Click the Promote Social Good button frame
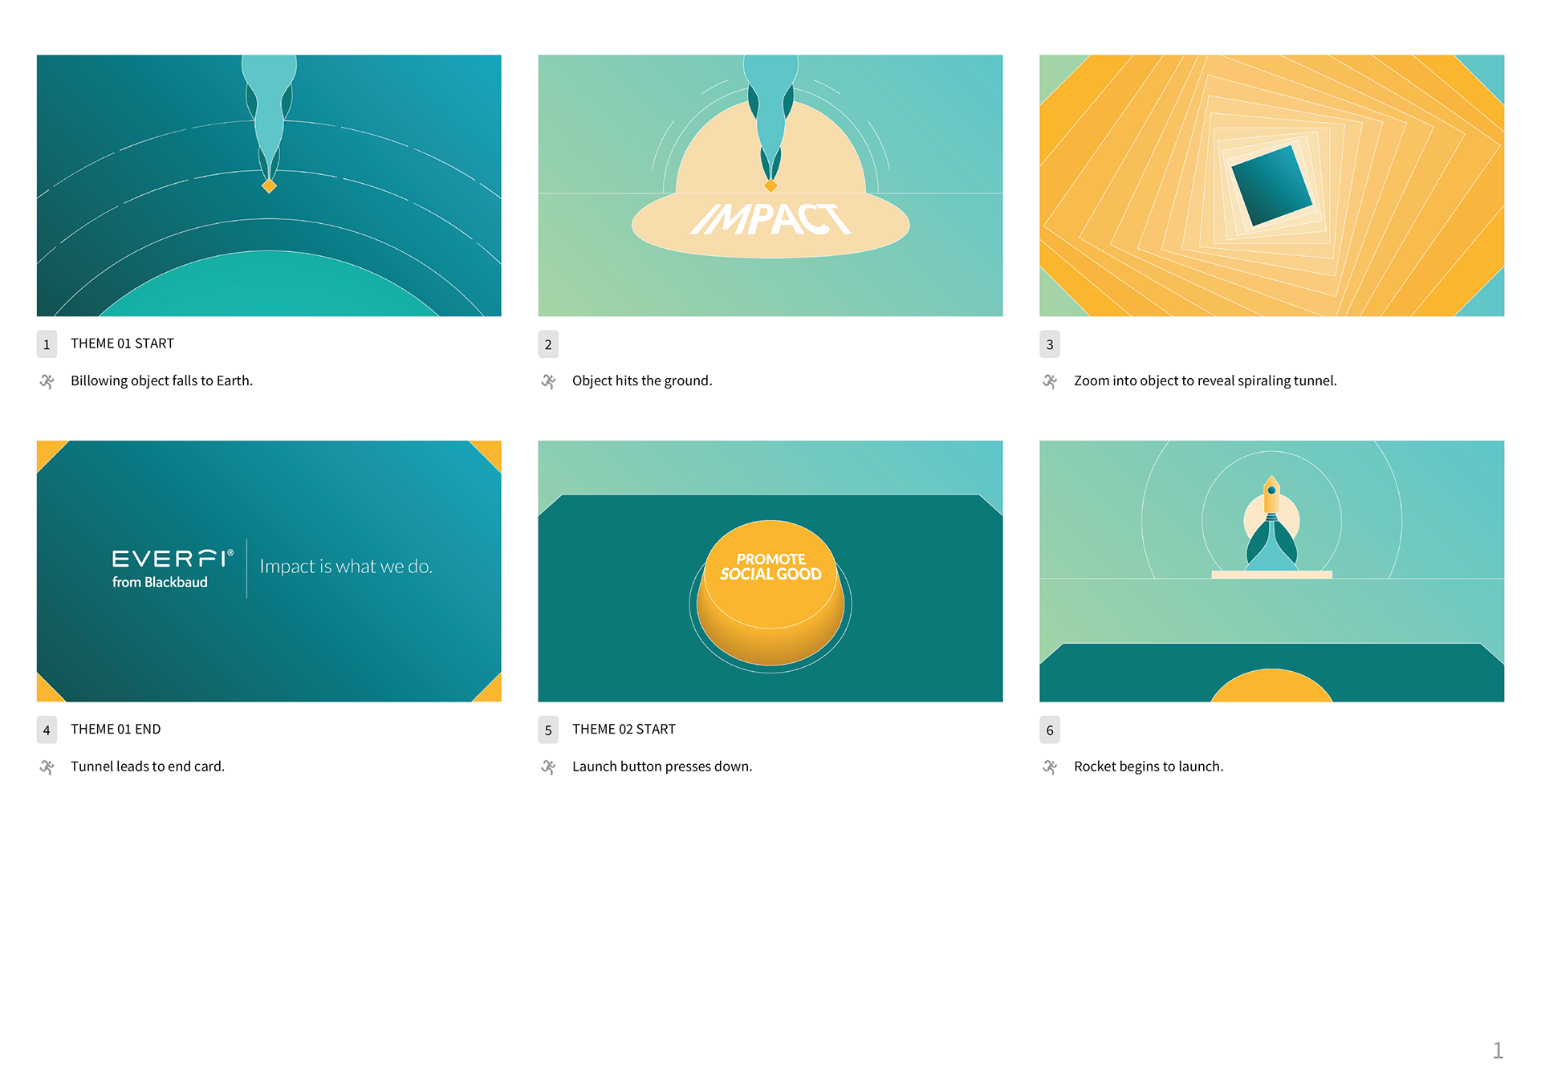1541x1090 pixels. [770, 571]
